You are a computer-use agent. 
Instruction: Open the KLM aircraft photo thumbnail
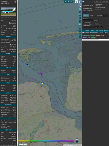coord(8,12)
